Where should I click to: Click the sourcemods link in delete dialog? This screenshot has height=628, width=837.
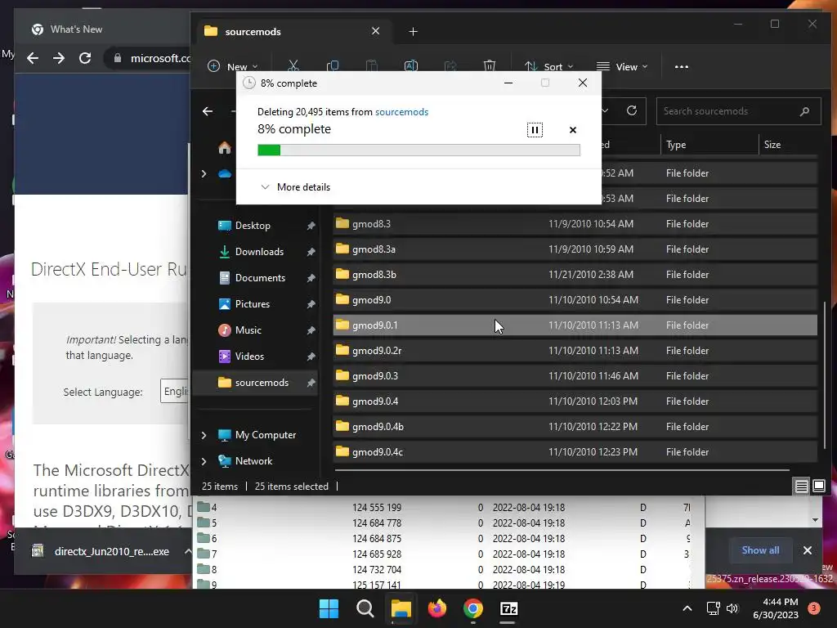(401, 111)
